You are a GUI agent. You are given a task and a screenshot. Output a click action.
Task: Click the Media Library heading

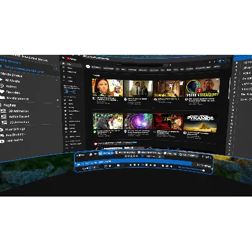coord(11,74)
